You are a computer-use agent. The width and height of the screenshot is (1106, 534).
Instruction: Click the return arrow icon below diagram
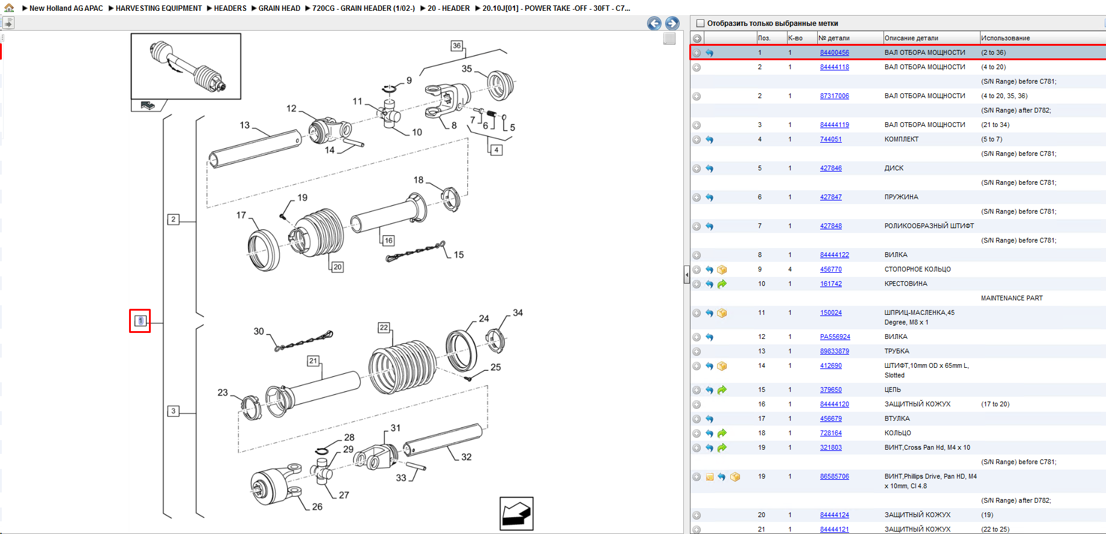point(516,514)
